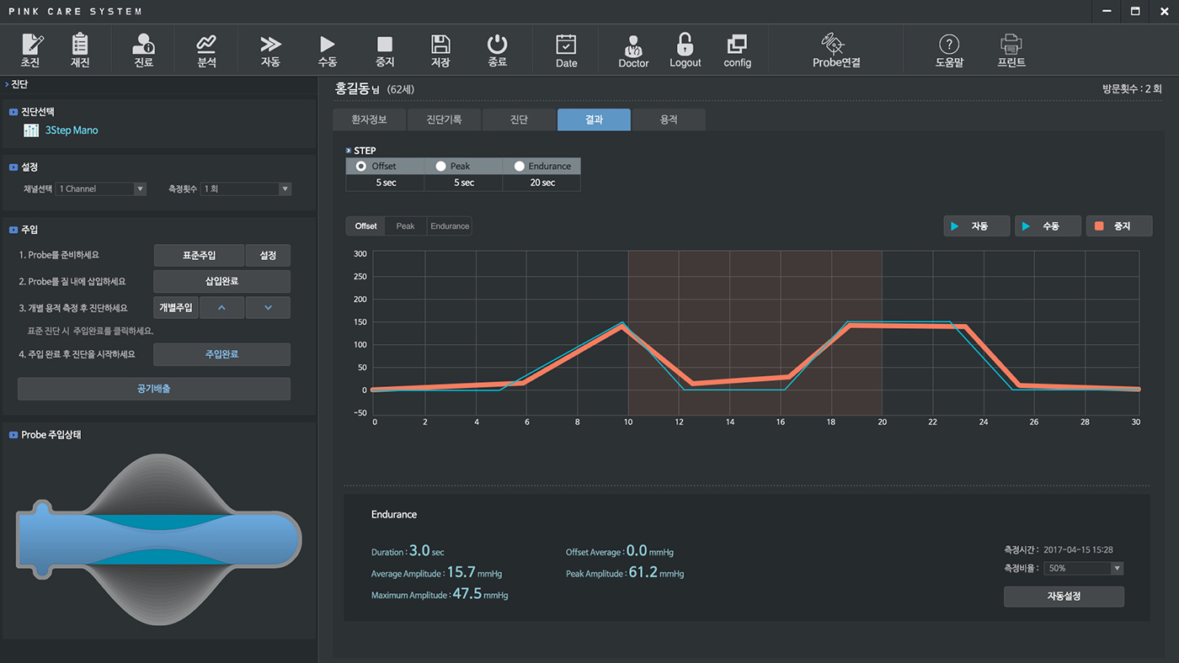The height and width of the screenshot is (663, 1179).
Task: Click the 공기배출 button
Action: 154,389
